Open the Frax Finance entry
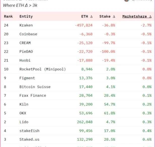Screen dimensions: 155x147 (x=33, y=96)
